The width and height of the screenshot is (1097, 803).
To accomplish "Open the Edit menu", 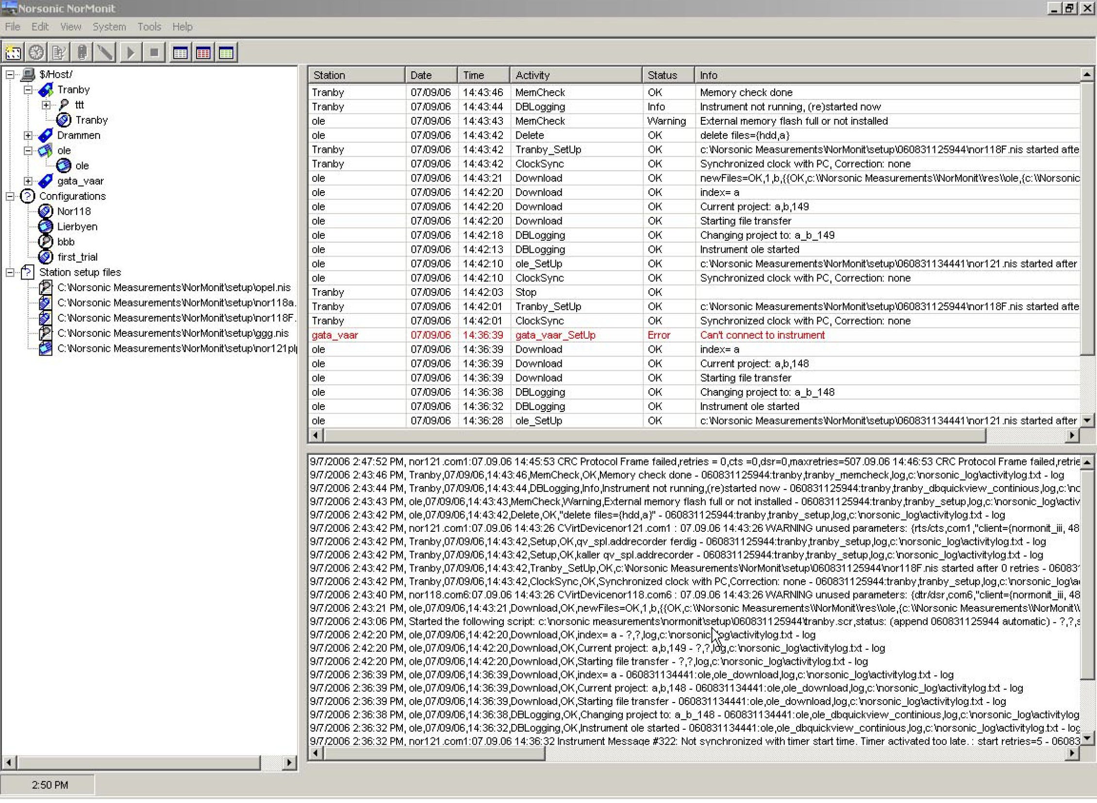I will click(x=40, y=27).
